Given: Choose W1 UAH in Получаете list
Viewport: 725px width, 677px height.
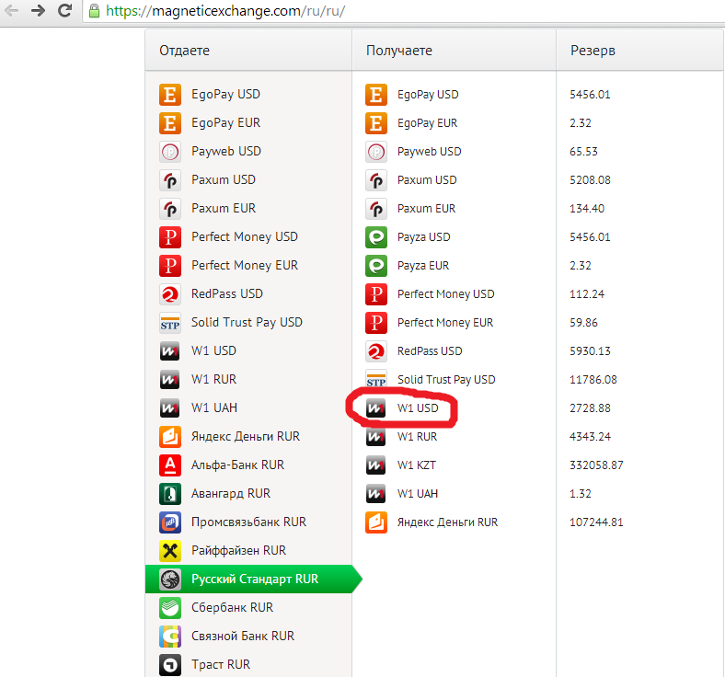Looking at the screenshot, I should 418,494.
